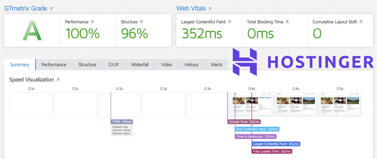Click the Web Vitals heading
The height and width of the screenshot is (159, 377).
pos(191,8)
